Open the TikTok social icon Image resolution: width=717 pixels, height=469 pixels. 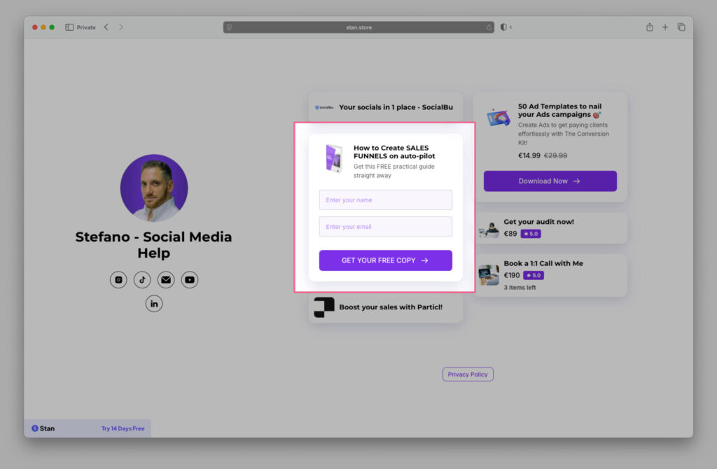(x=142, y=280)
